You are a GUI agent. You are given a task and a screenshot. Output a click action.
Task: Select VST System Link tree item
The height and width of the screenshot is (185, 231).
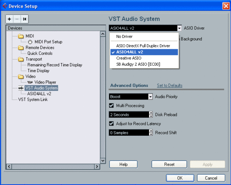click(33, 100)
